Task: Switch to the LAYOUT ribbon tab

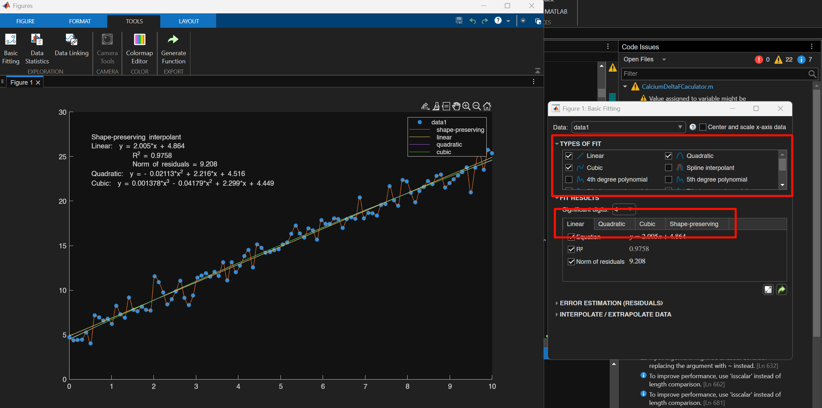Action: pyautogui.click(x=189, y=21)
